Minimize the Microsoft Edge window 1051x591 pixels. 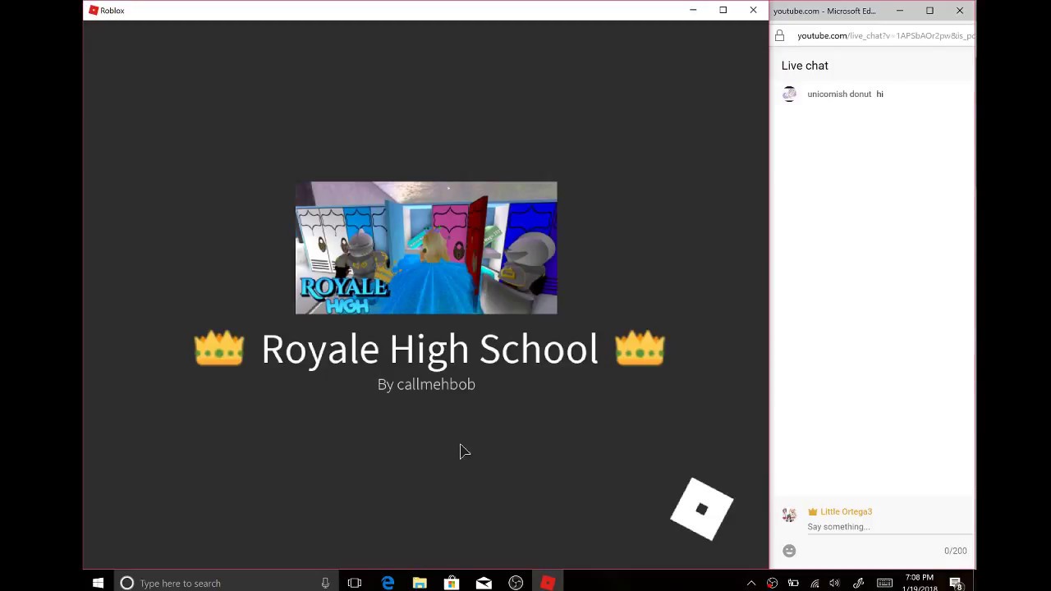[900, 11]
